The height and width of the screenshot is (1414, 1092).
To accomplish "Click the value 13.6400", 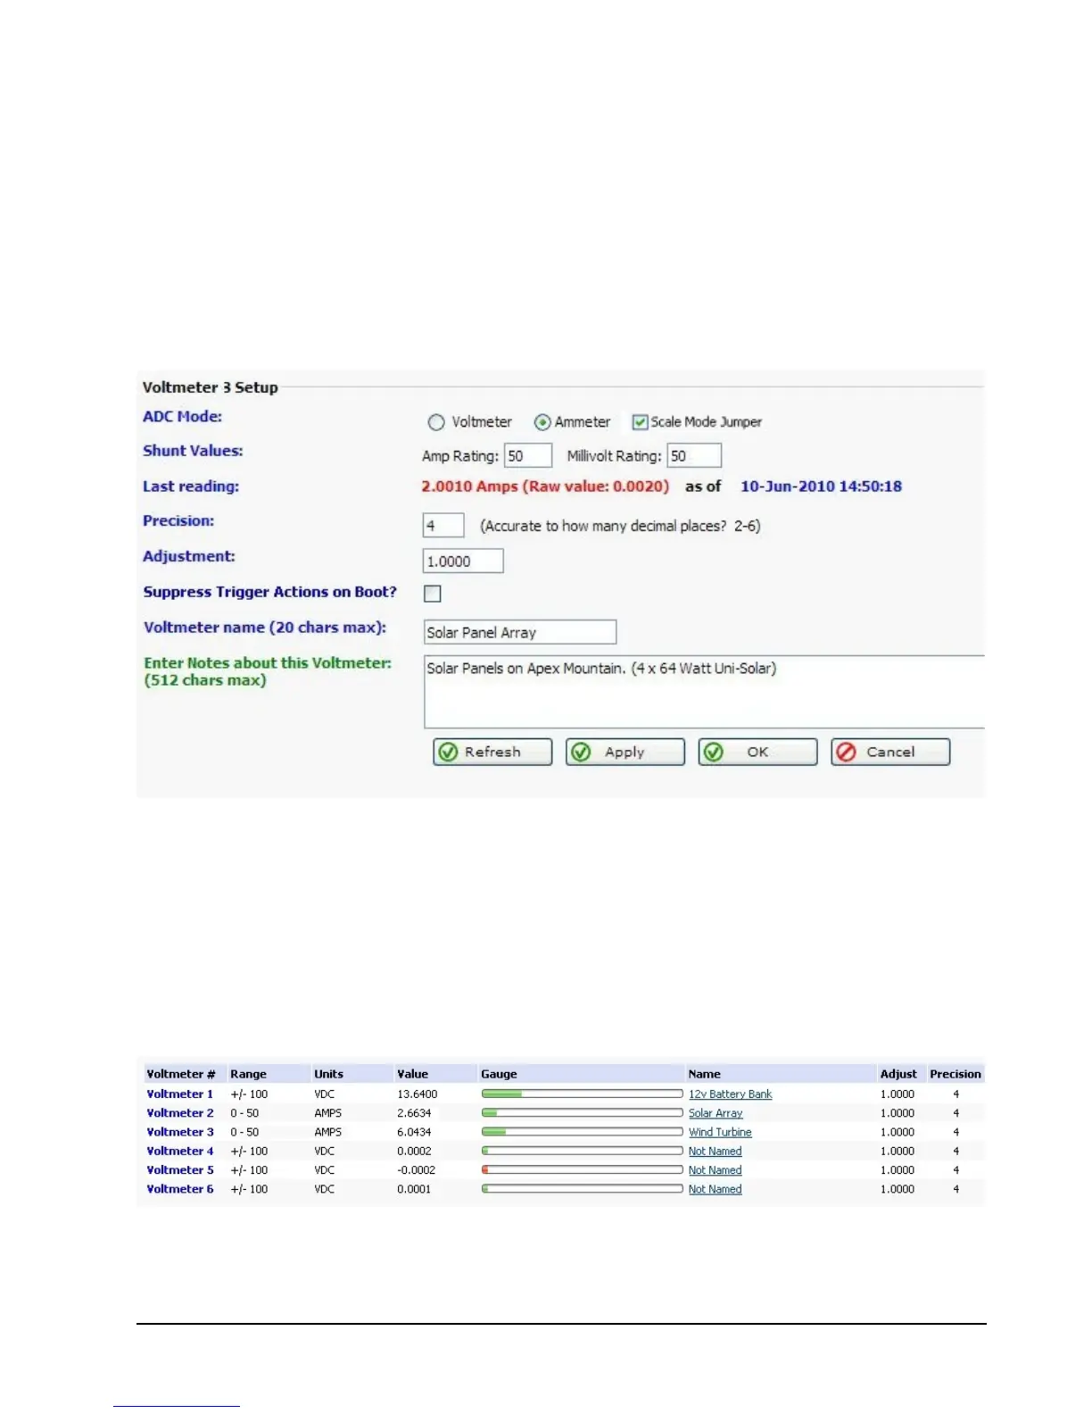I will pos(418,1094).
